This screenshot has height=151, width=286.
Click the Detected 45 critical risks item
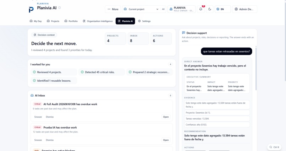pyautogui.click(x=101, y=72)
